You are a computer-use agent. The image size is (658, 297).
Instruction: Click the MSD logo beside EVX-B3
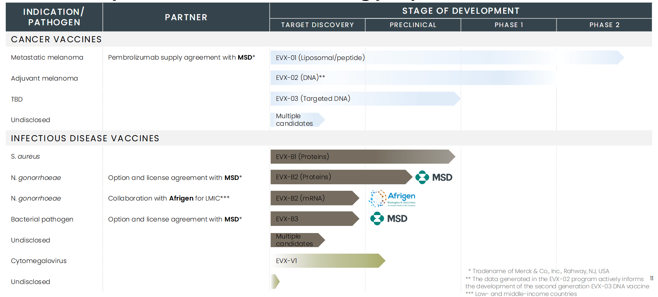(x=389, y=219)
